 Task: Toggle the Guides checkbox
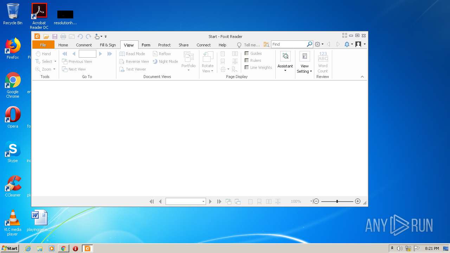(247, 53)
